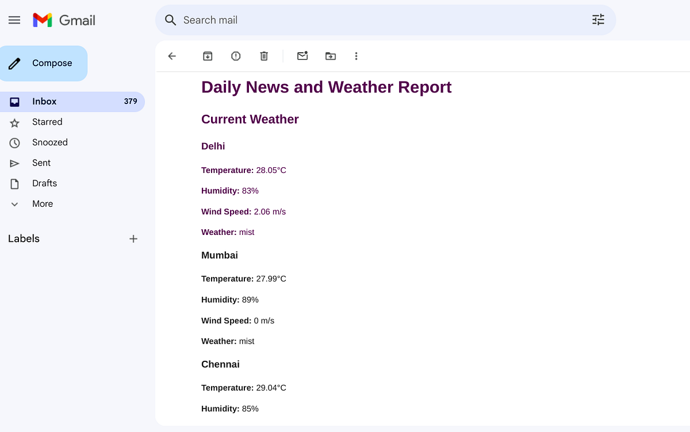Viewport: 690px width, 432px height.
Task: Click Delhi temperature 28.05°C
Action: (271, 170)
